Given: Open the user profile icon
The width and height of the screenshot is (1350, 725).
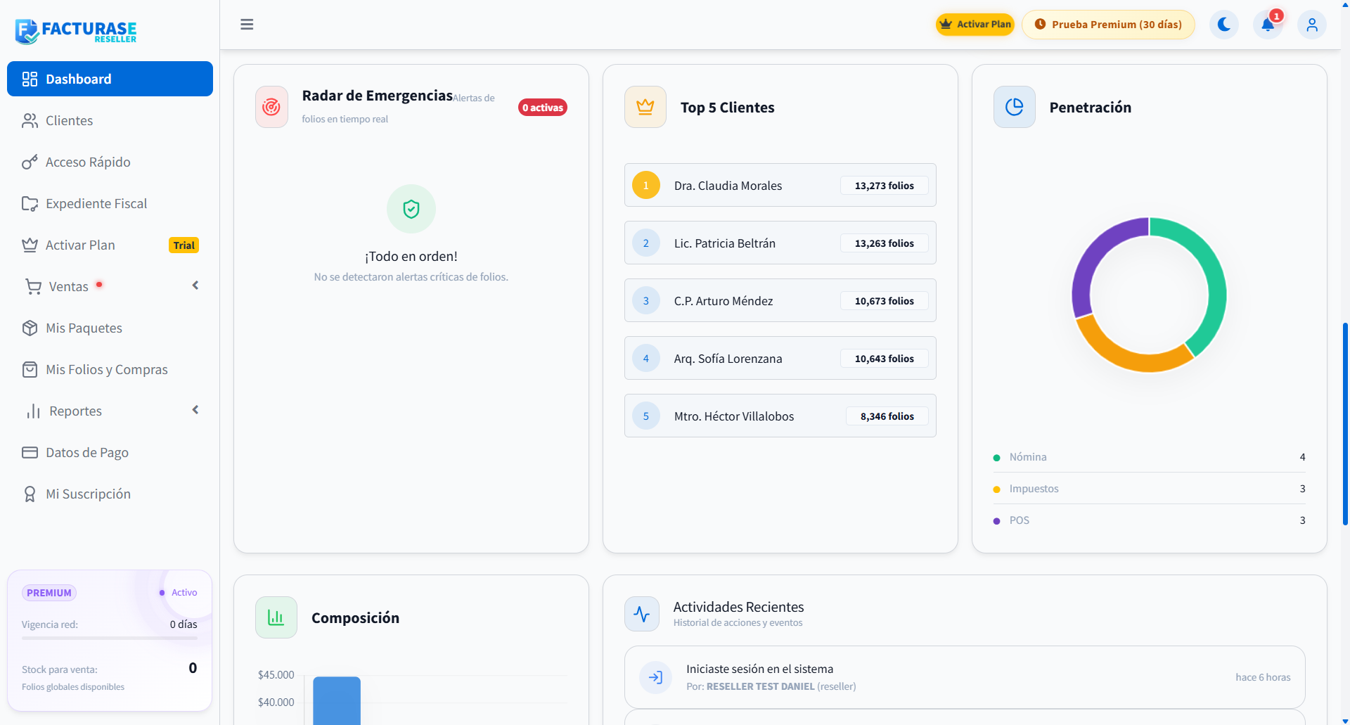Looking at the screenshot, I should point(1312,25).
